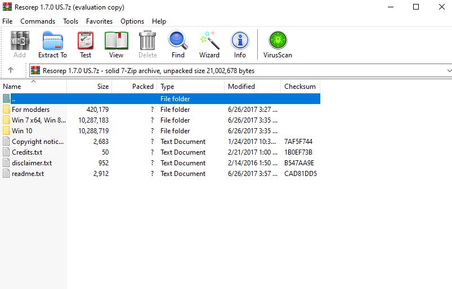Click the WinRAR icon in address bar

pyautogui.click(x=35, y=70)
